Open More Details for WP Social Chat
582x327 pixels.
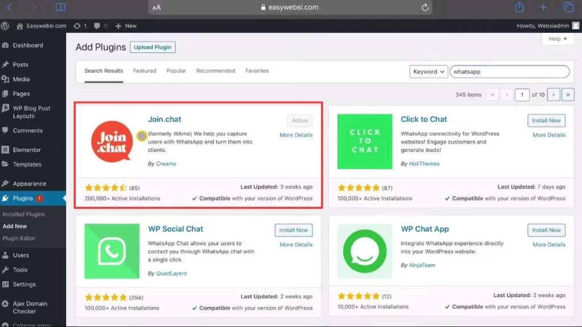coord(296,244)
